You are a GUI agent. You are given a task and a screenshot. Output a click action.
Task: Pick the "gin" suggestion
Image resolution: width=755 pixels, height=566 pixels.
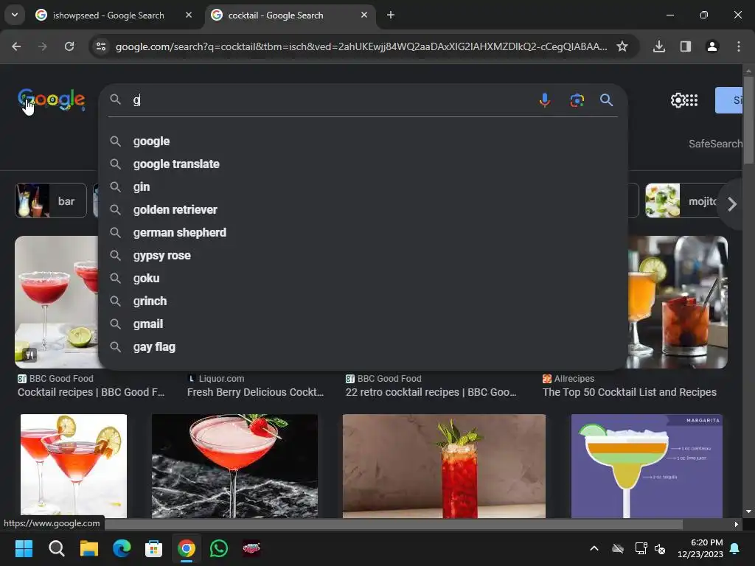point(363,186)
